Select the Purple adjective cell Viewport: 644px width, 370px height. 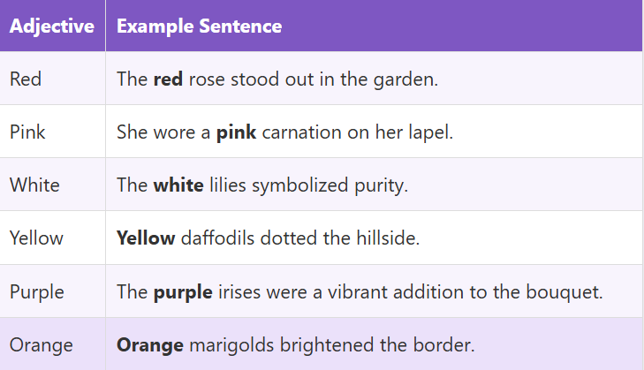click(x=36, y=291)
